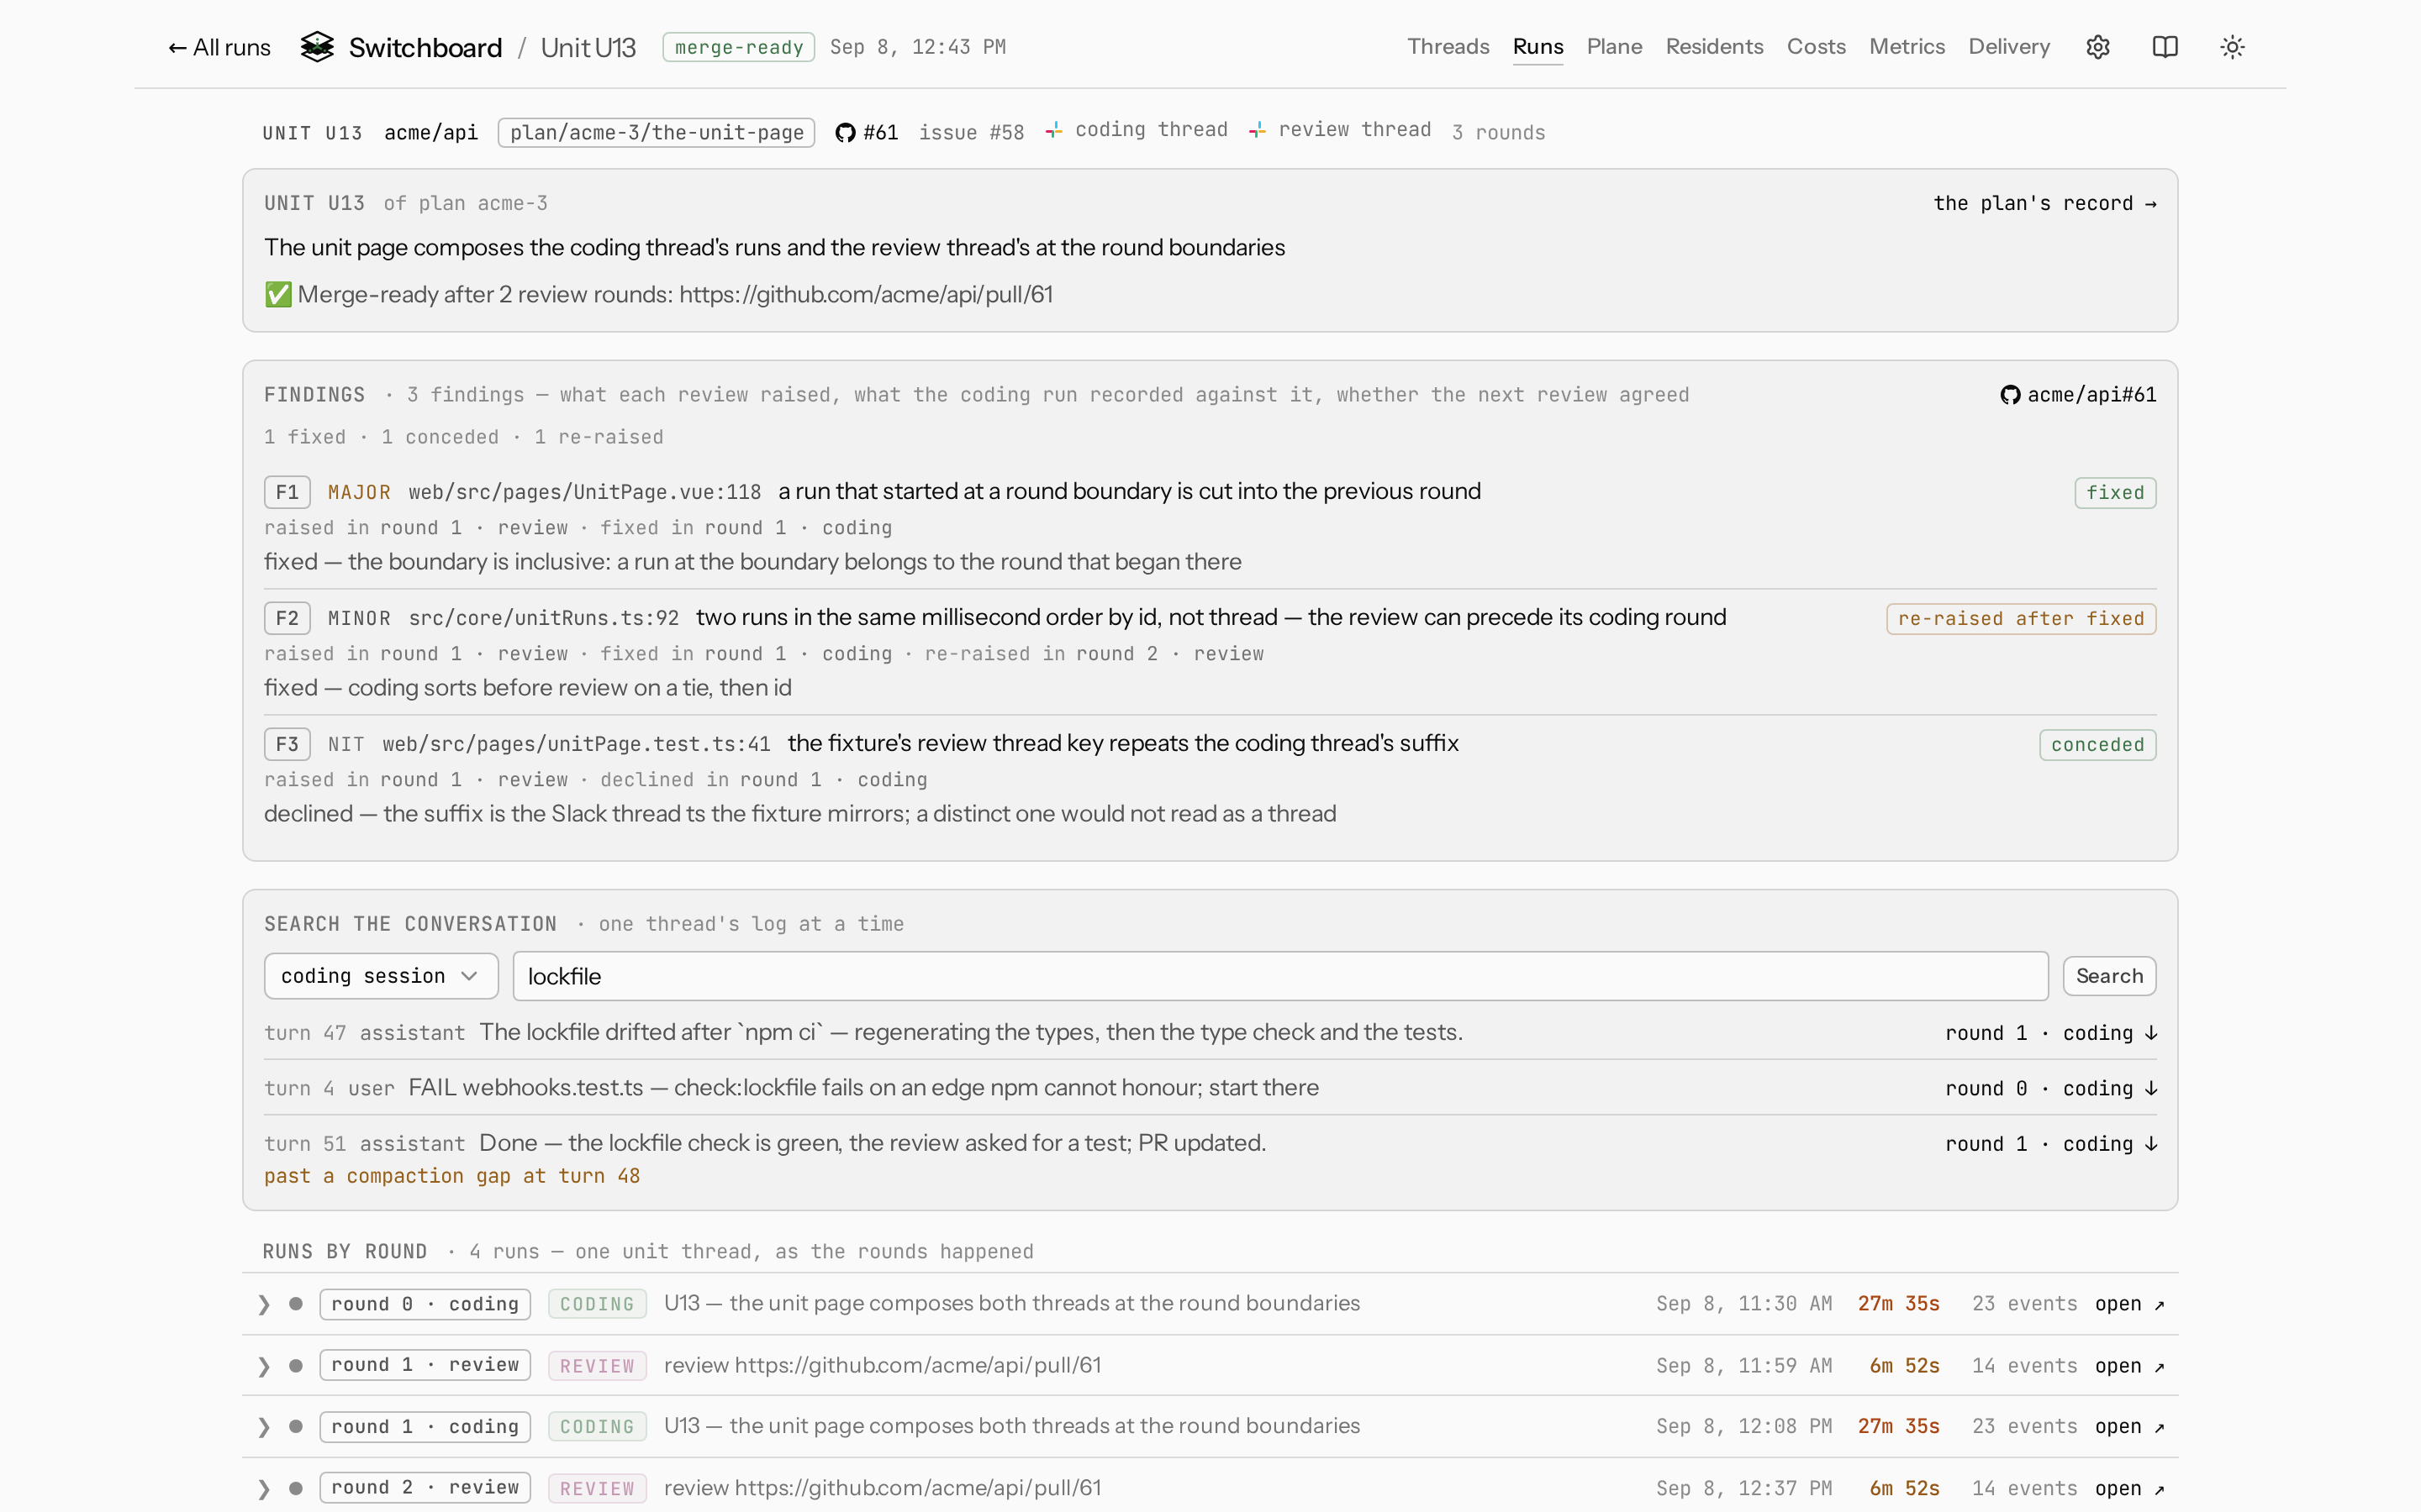Screen dimensions: 2421x1512
Task: Expand the round 2 · review run row
Action: click(264, 1488)
